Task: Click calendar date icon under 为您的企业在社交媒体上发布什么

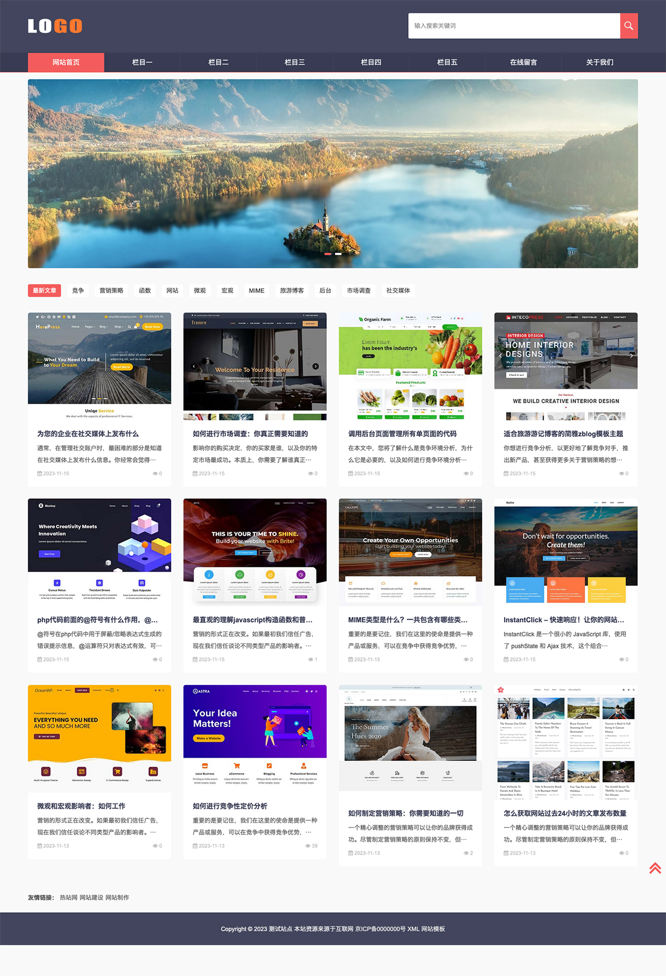Action: (x=40, y=474)
